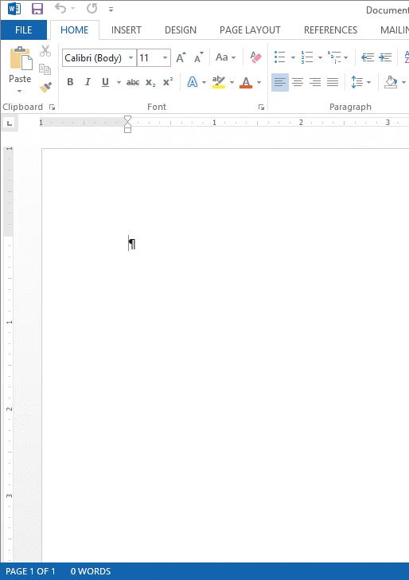Toggle Strikethrough formatting

[x=133, y=83]
